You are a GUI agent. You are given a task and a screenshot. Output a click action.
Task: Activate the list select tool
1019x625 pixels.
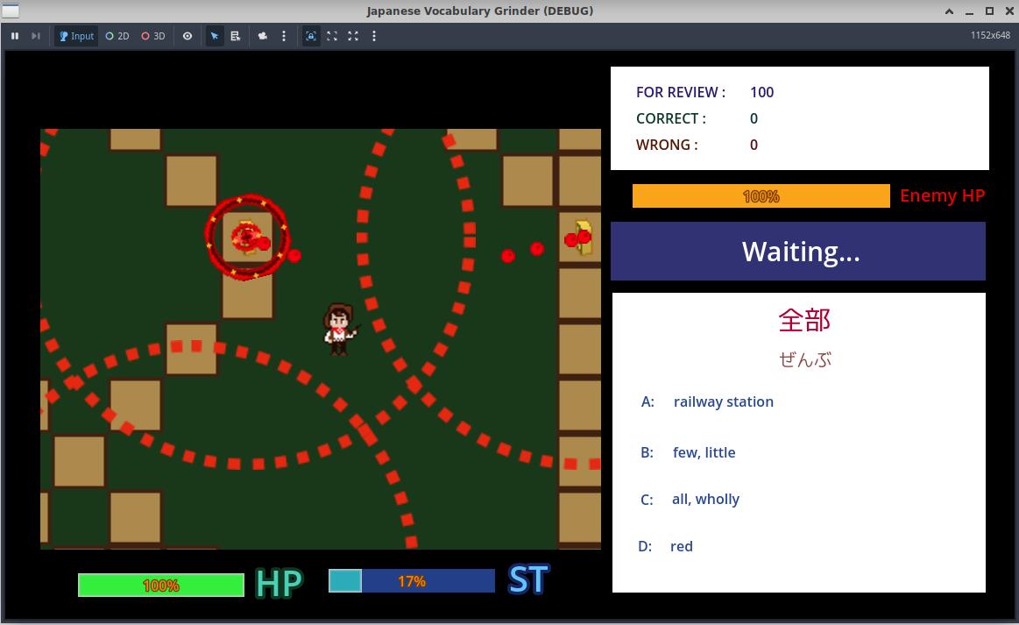[x=235, y=37]
